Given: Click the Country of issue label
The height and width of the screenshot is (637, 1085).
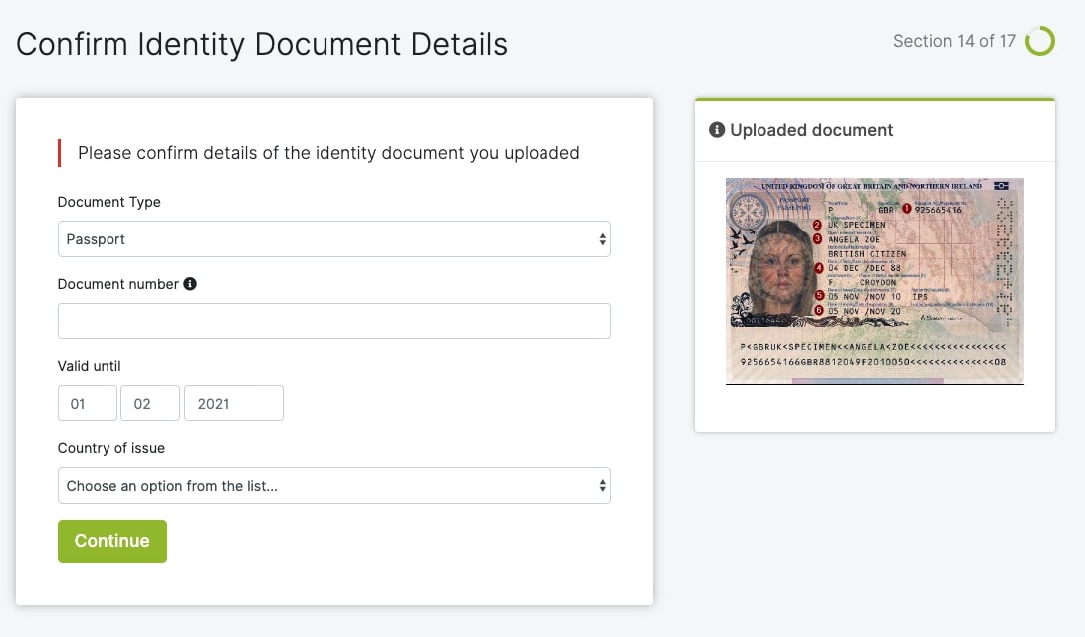Looking at the screenshot, I should coord(110,448).
